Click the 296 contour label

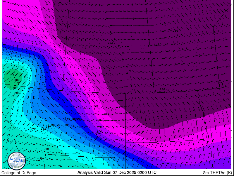[x=16, y=127]
